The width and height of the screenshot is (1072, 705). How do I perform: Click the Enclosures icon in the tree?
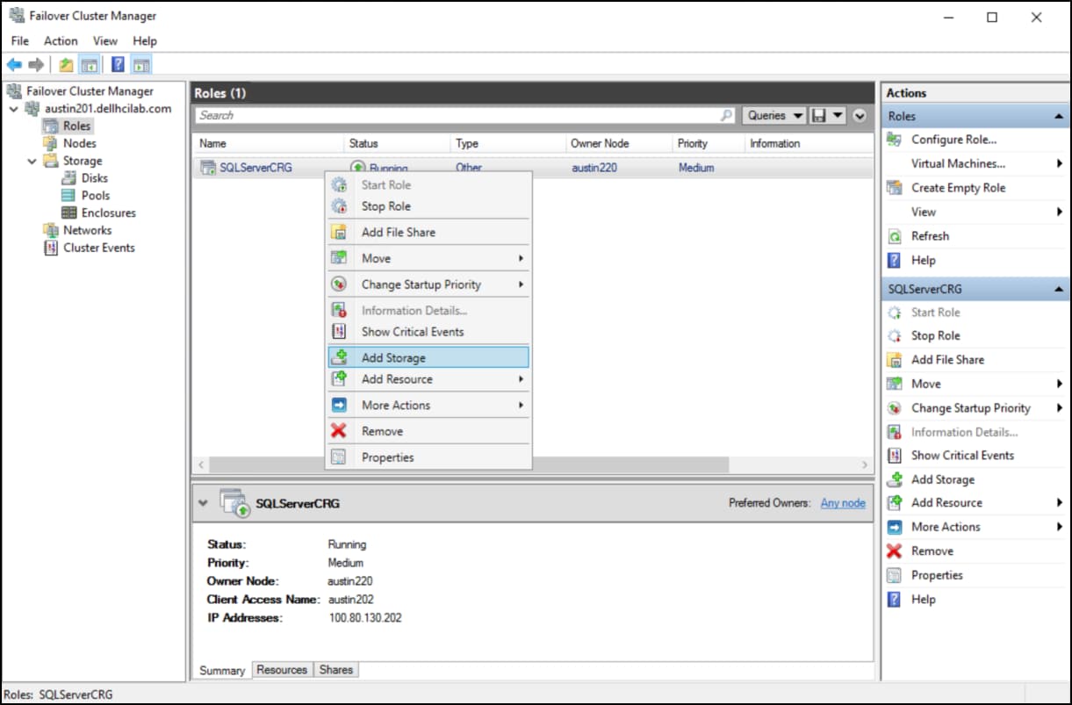tap(68, 212)
